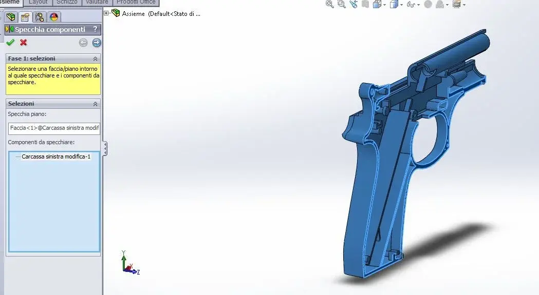Cancel mirror with the red X
This screenshot has height=295, width=539.
click(x=23, y=42)
